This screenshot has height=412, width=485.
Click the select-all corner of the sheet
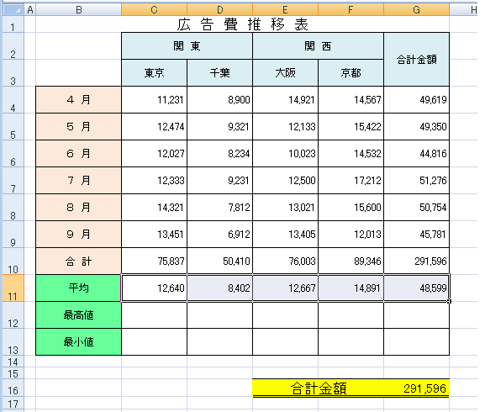[x=13, y=9]
